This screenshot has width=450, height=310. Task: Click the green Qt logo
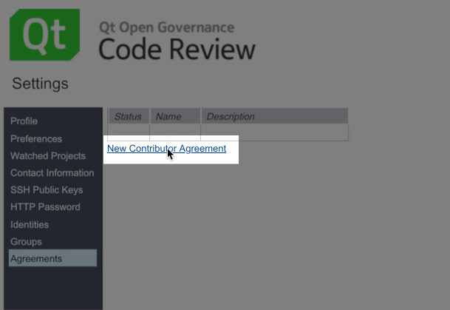[x=44, y=35]
